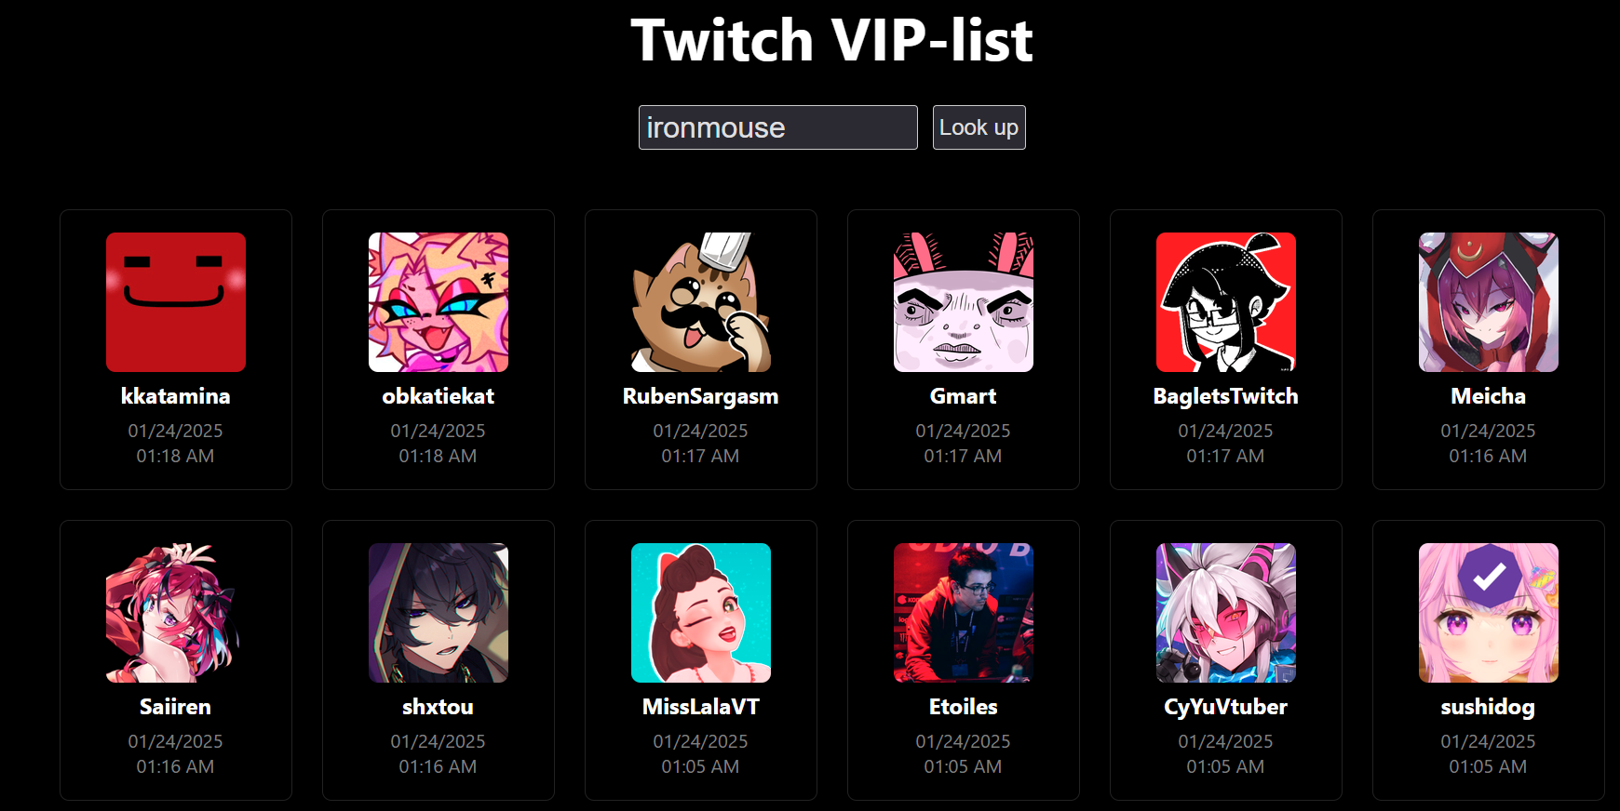Select the BagletsTwitch username
1620x811 pixels.
pyautogui.click(x=1226, y=396)
